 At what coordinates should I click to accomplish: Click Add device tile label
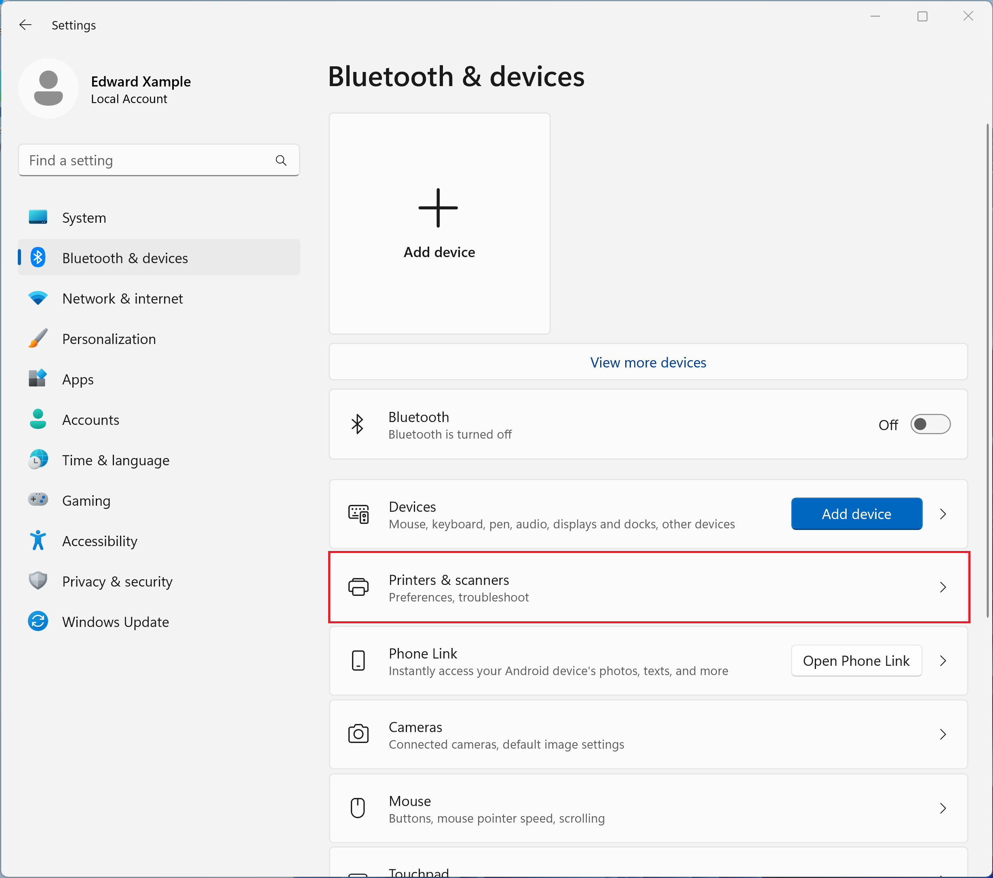(439, 252)
